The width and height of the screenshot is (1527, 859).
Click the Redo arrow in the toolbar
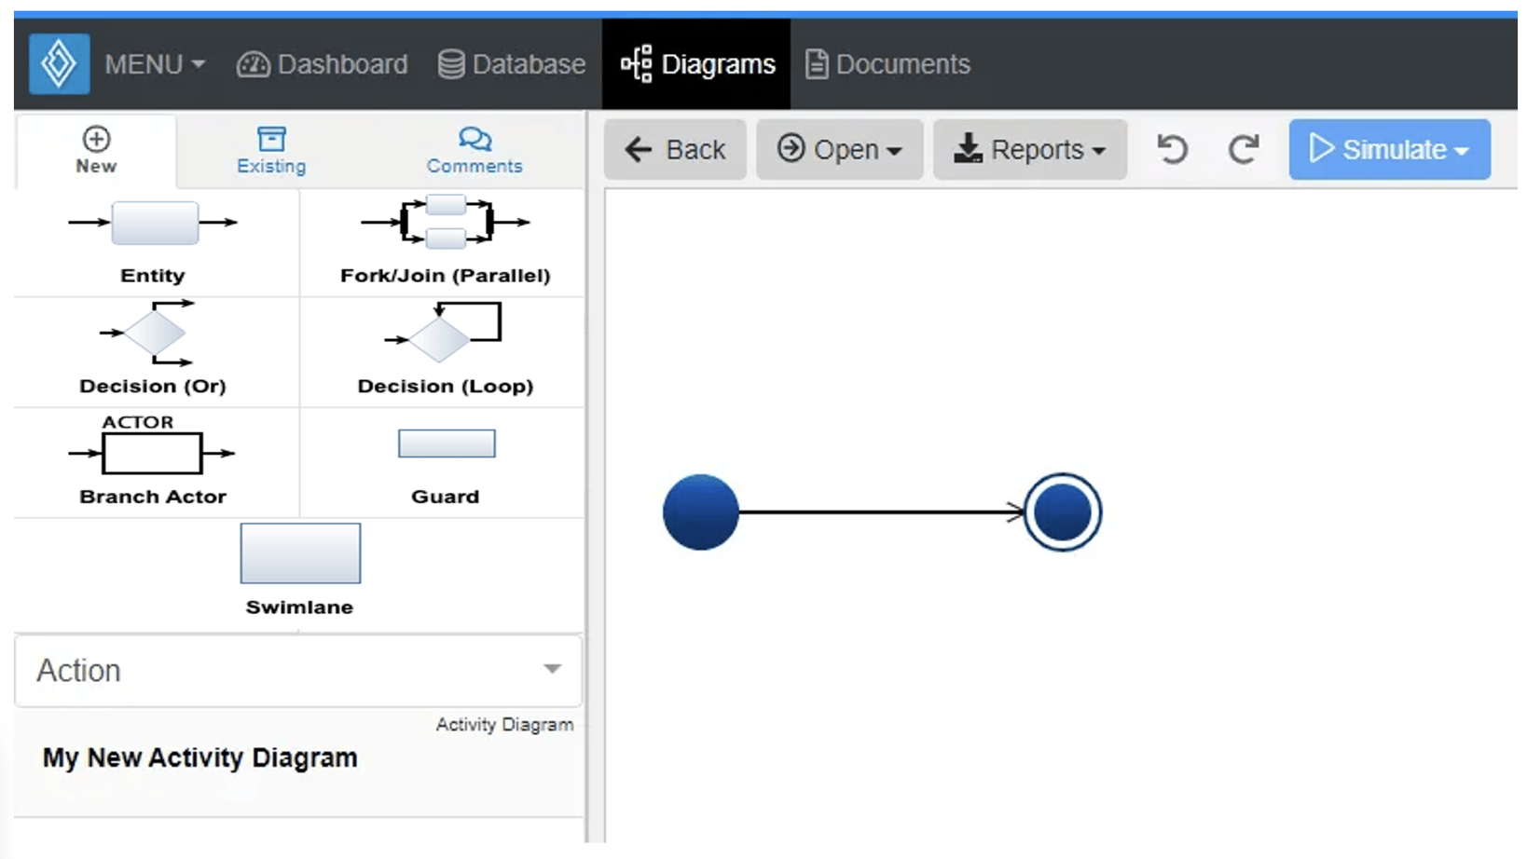point(1245,149)
